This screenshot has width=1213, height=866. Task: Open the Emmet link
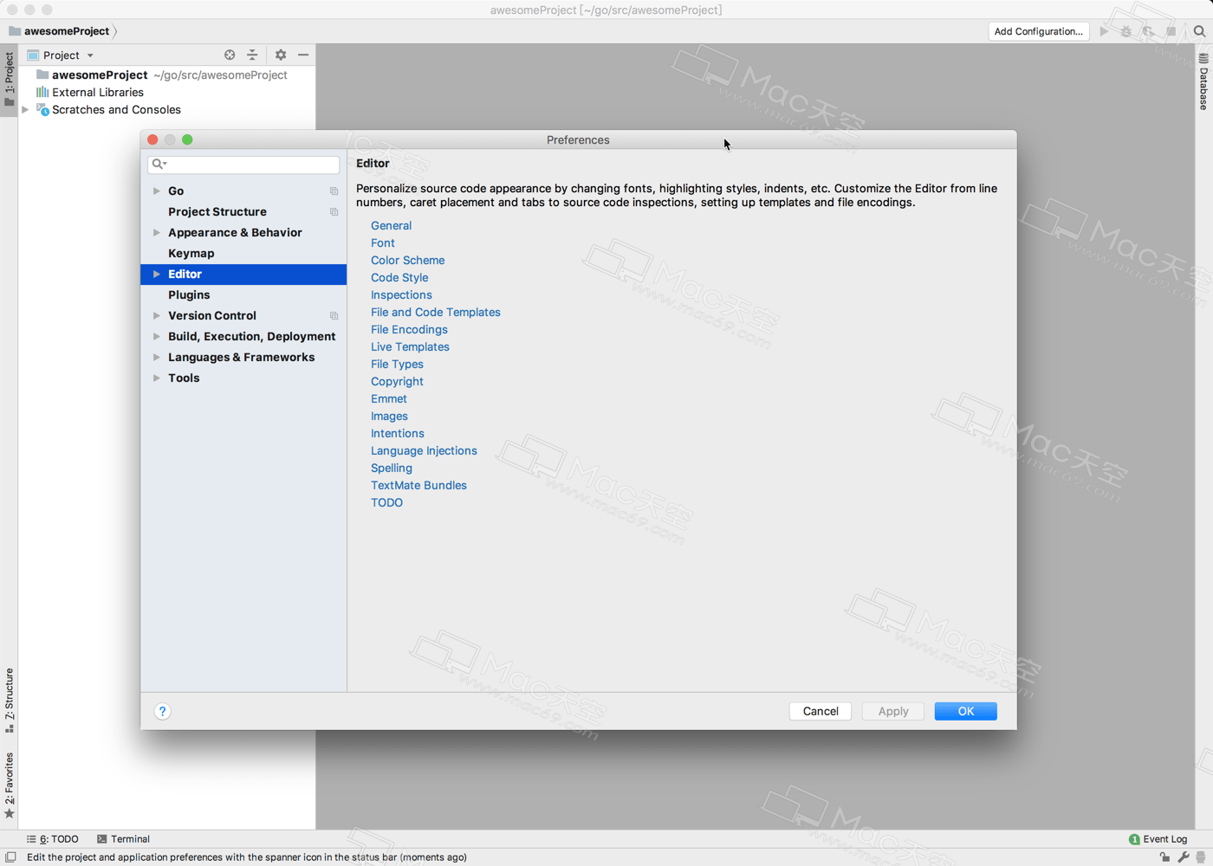coord(389,398)
